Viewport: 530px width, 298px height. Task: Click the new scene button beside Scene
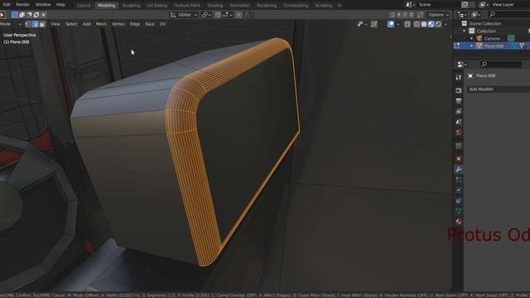[465, 4]
